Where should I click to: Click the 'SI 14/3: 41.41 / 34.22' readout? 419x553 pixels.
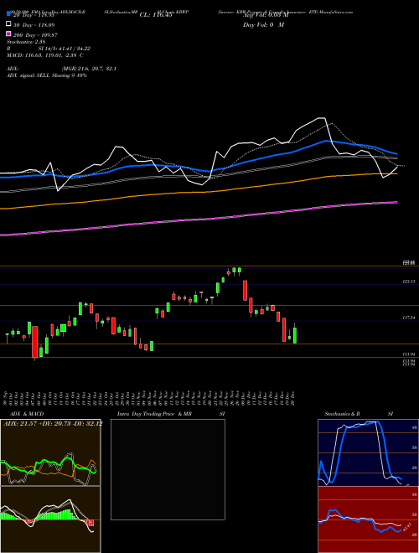(65, 49)
